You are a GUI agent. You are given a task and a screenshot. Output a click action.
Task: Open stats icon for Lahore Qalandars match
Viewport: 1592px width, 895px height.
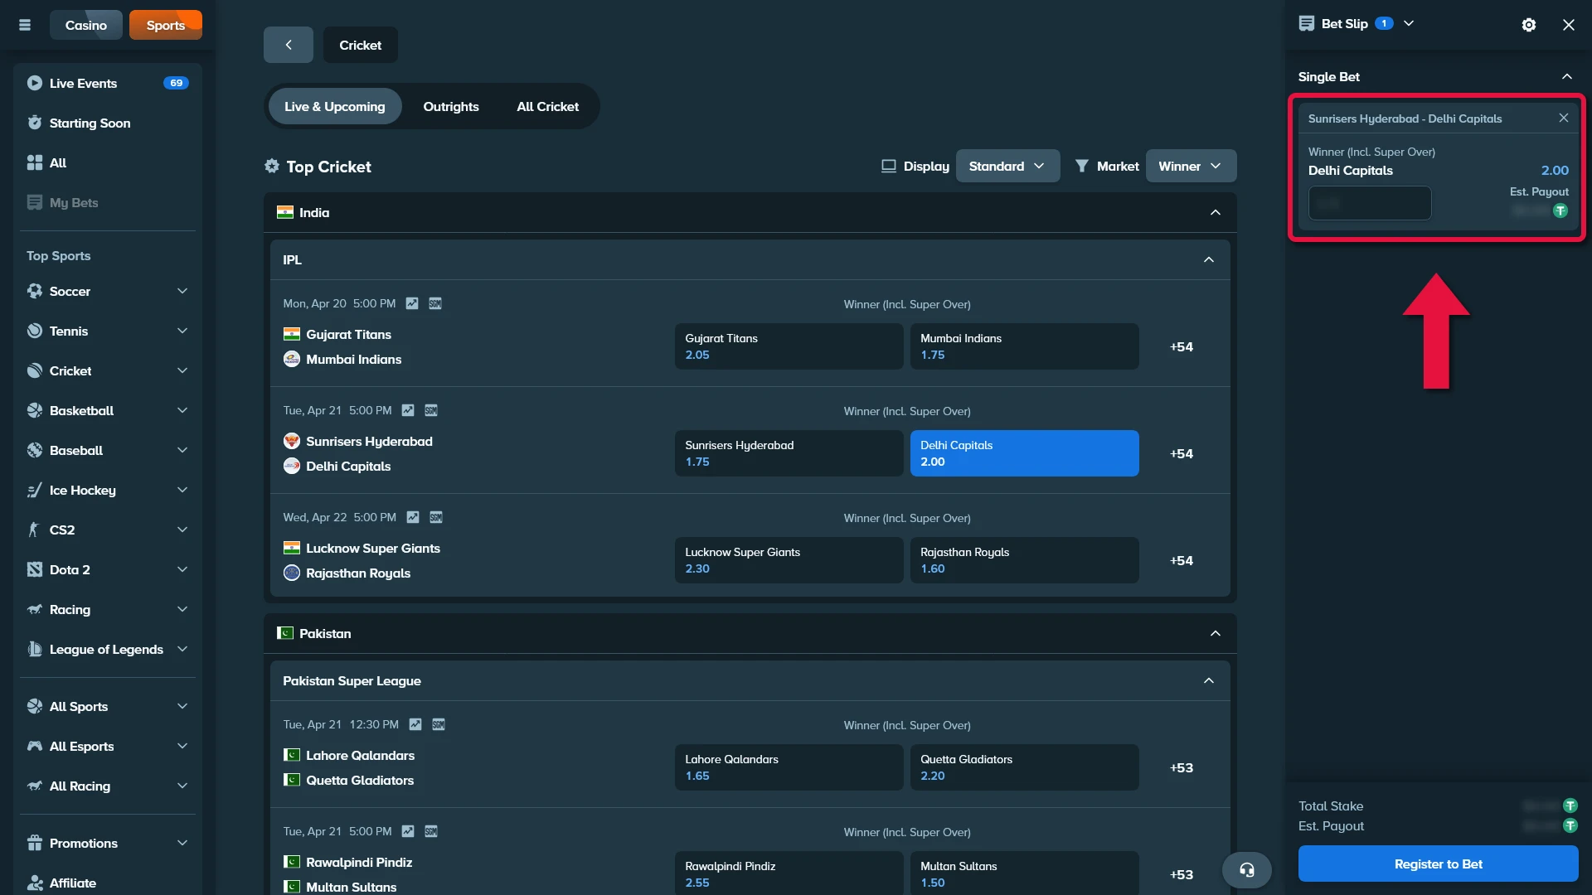(415, 724)
